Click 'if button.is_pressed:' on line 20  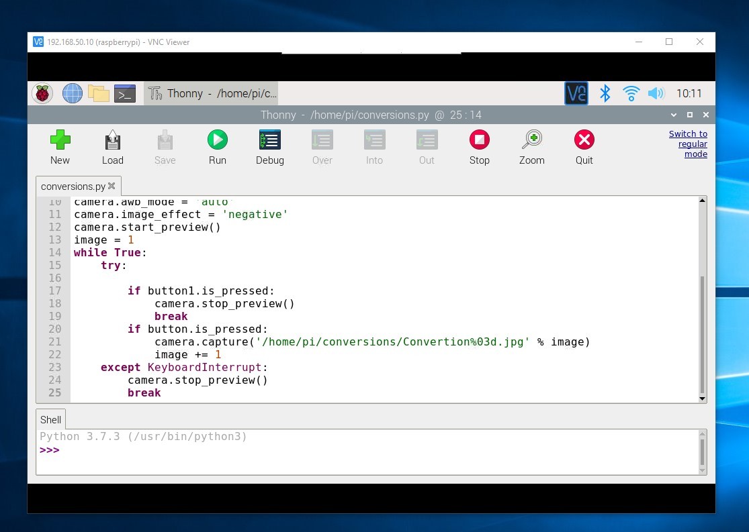197,329
